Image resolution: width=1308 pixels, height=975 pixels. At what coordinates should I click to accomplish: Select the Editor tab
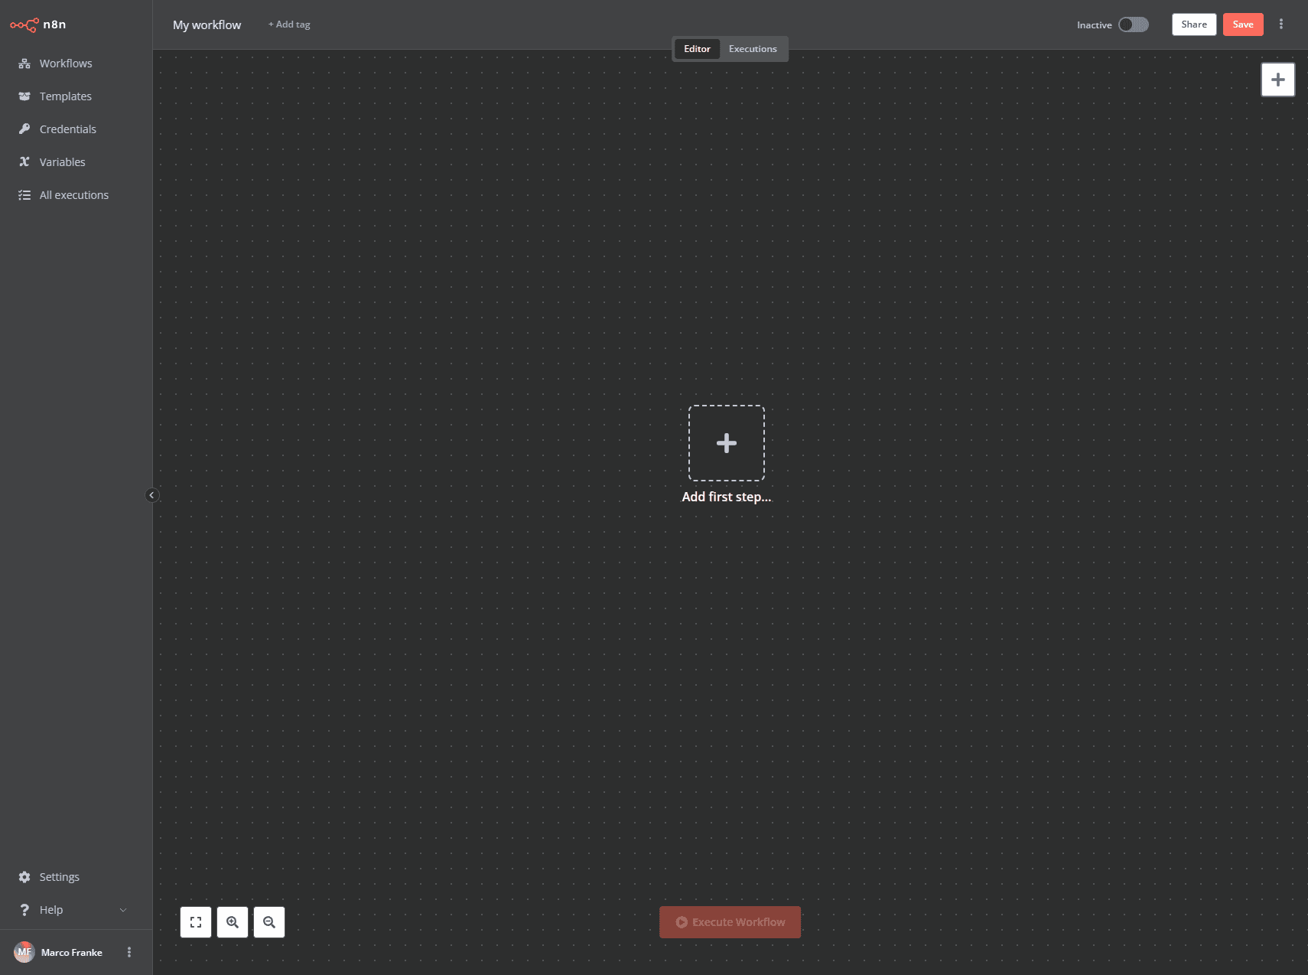pos(697,48)
